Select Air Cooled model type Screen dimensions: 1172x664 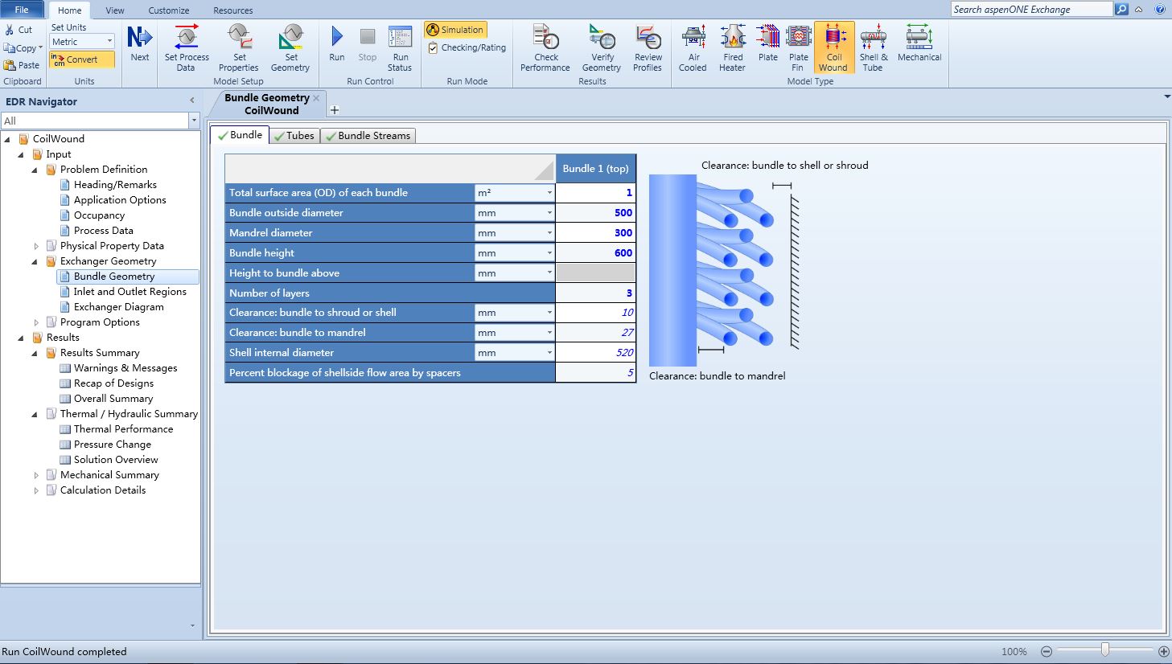point(693,47)
